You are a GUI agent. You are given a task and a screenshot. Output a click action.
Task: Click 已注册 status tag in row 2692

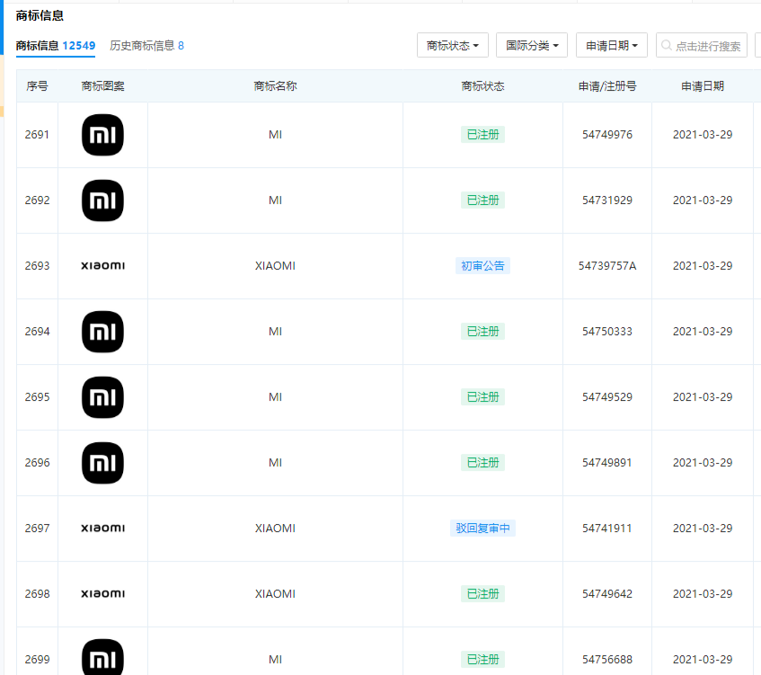coord(482,200)
